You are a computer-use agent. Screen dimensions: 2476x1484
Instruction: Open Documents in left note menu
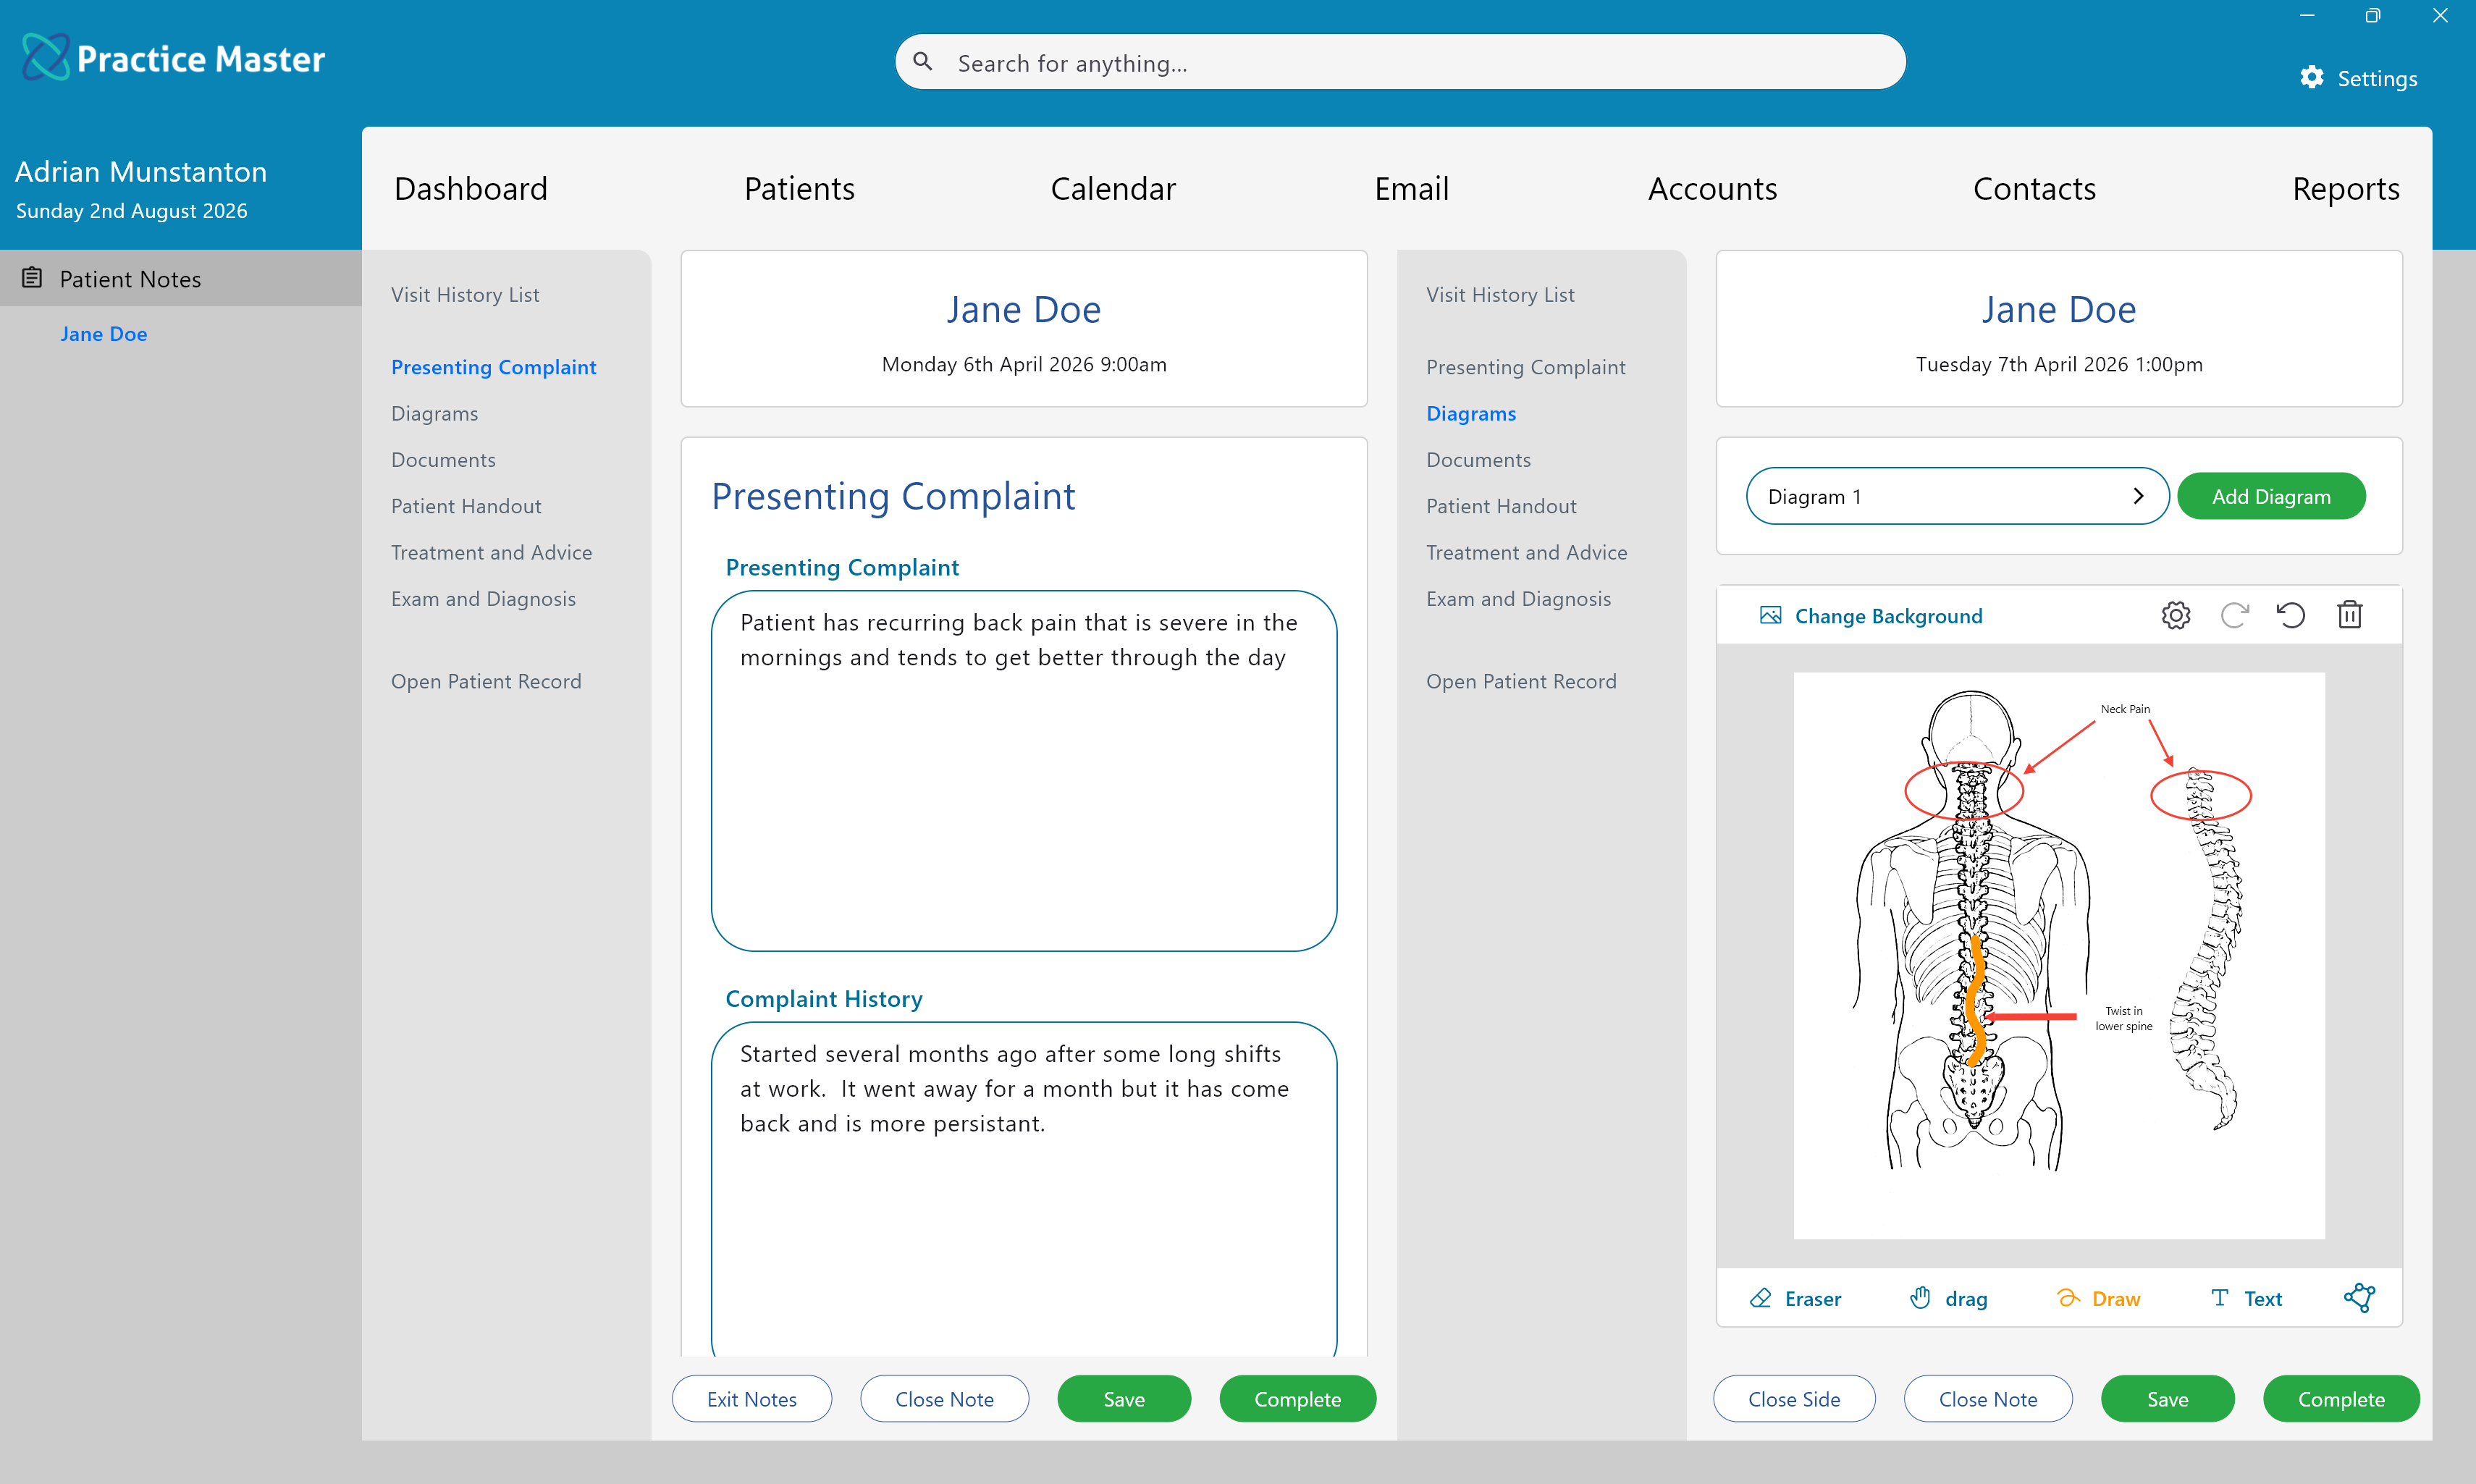click(x=443, y=459)
